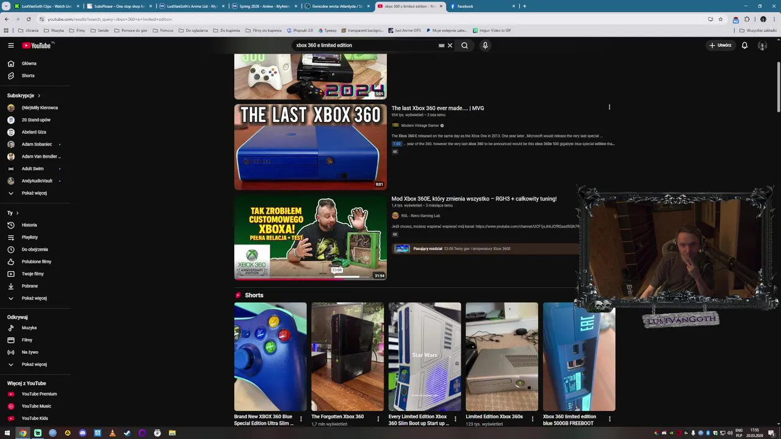Image resolution: width=781 pixels, height=439 pixels.
Task: Open YouTube Kids link
Action: pyautogui.click(x=35, y=418)
